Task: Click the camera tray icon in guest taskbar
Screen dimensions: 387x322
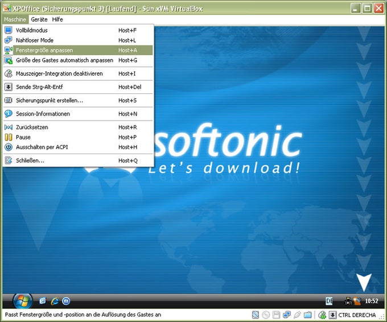Action: pyautogui.click(x=348, y=301)
